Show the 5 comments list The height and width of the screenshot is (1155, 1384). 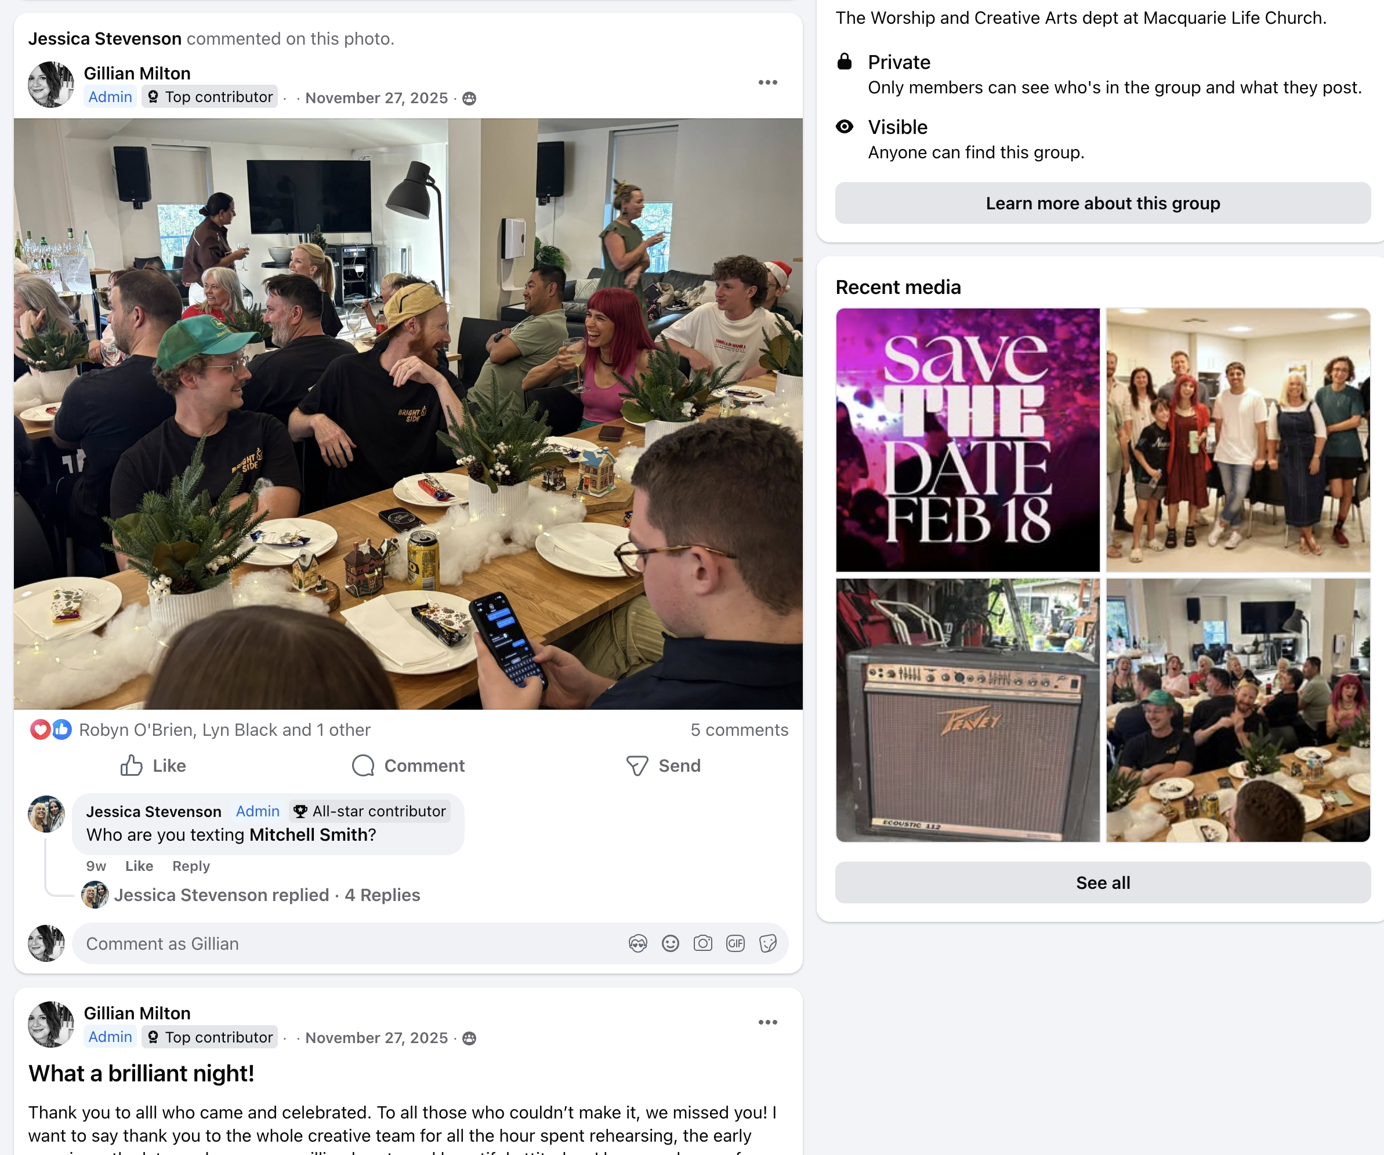[739, 729]
